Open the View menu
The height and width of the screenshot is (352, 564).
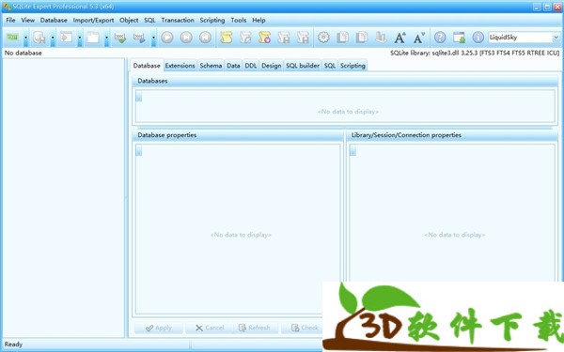click(x=27, y=20)
